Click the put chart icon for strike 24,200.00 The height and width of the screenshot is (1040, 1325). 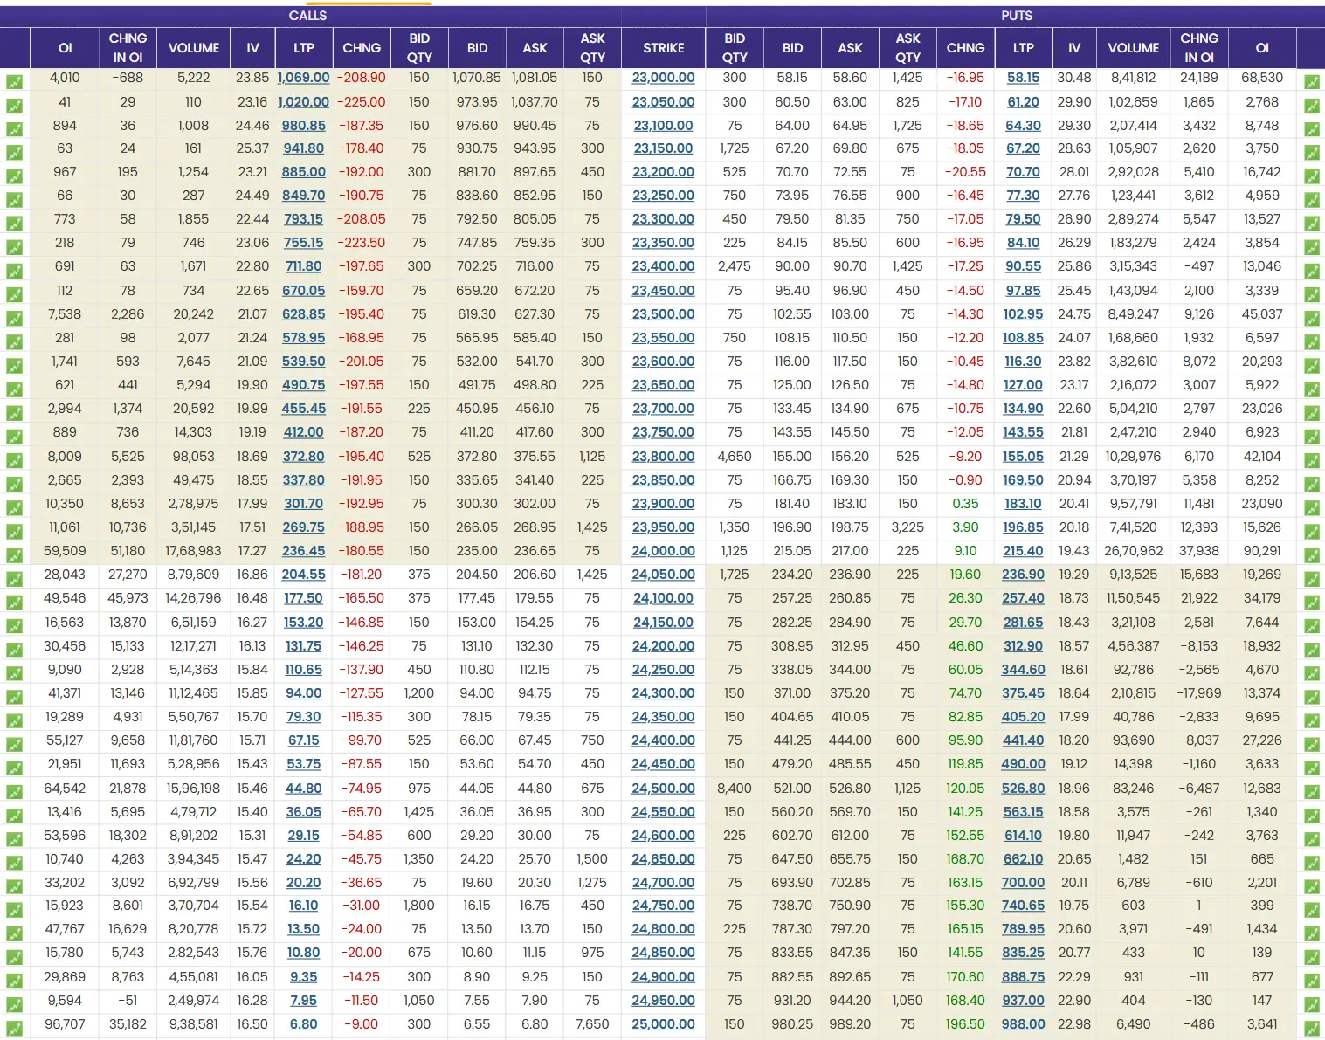tap(1311, 651)
